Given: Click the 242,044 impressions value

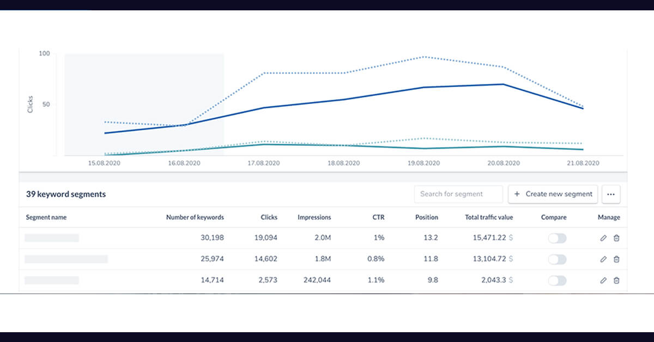Looking at the screenshot, I should [x=317, y=280].
